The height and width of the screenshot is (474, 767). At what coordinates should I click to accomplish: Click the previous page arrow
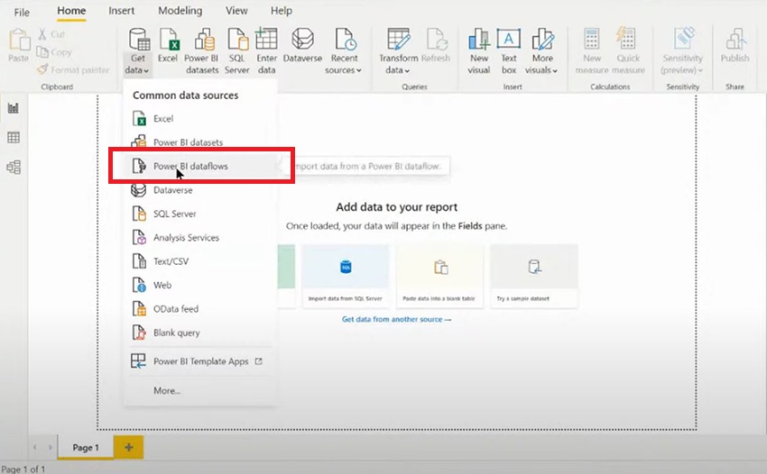[x=34, y=447]
